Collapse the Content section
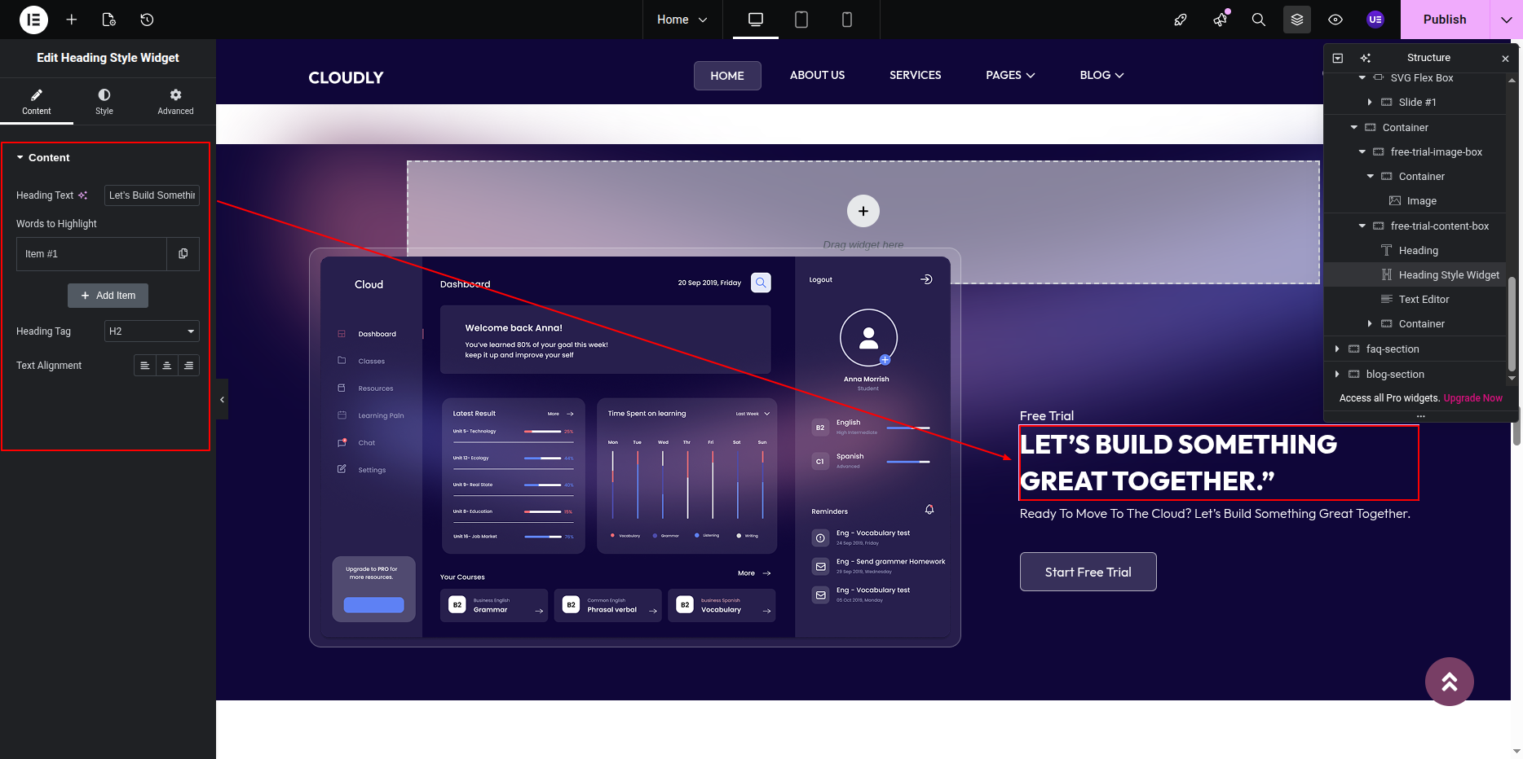Viewport: 1523px width, 759px height. coord(43,158)
